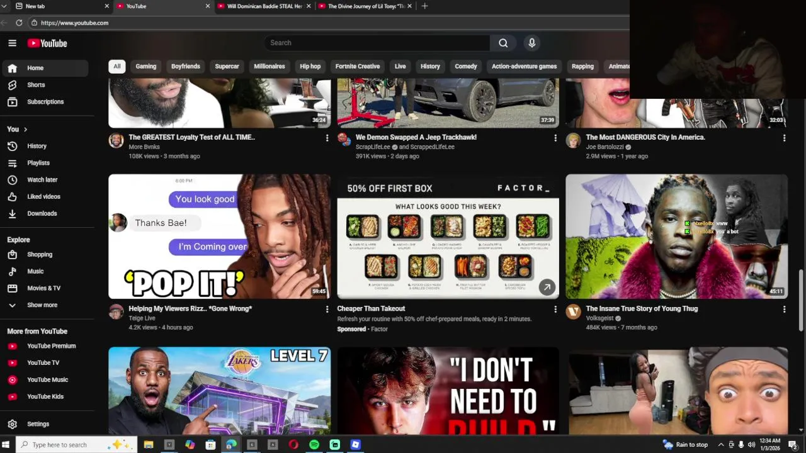Open Rain to stop weather widget

(x=686, y=445)
